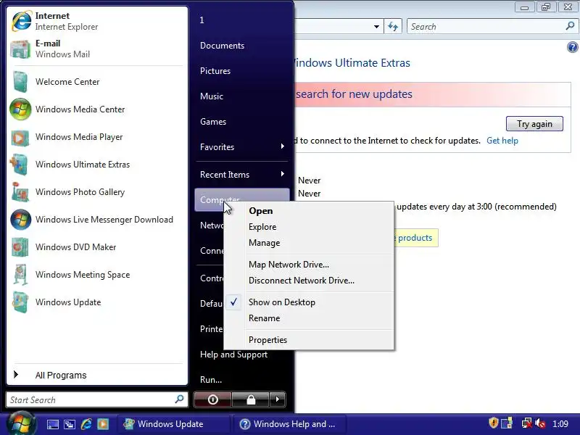This screenshot has height=435, width=580.
Task: Lock the computer with lock icon
Action: click(x=250, y=399)
